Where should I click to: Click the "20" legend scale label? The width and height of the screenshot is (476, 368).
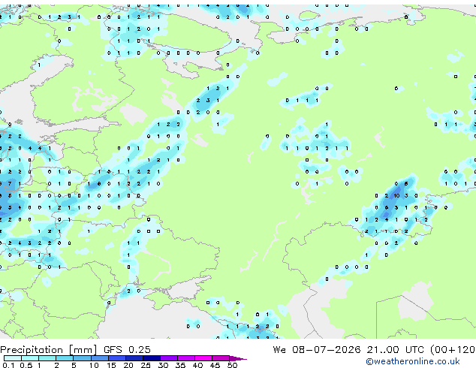point(128,365)
